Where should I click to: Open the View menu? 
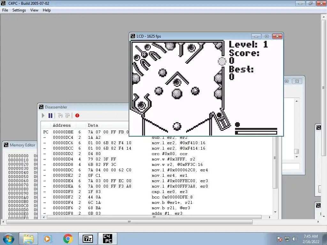(x=34, y=10)
